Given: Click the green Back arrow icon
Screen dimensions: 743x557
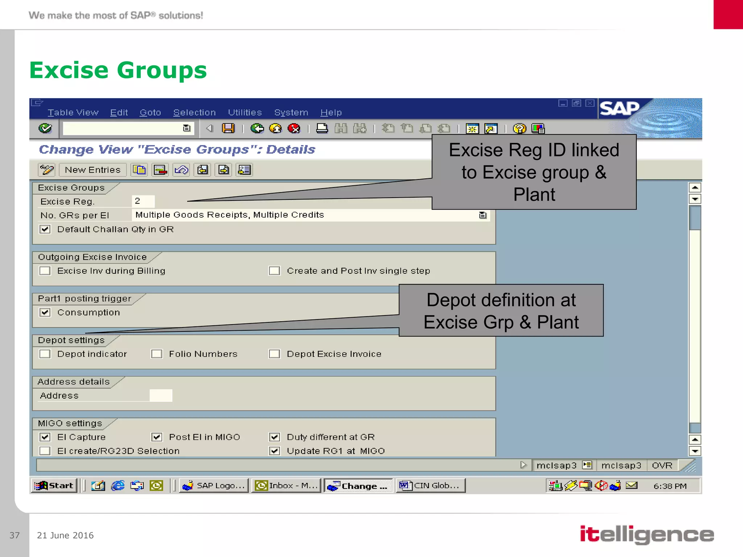Looking at the screenshot, I should [x=257, y=128].
